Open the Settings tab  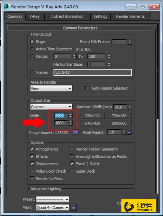100,17
